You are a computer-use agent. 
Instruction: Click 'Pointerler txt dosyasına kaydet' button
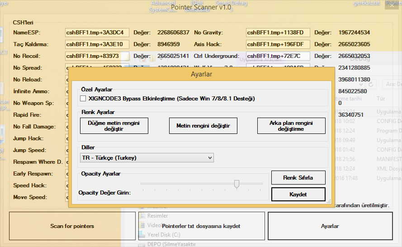tap(202, 226)
